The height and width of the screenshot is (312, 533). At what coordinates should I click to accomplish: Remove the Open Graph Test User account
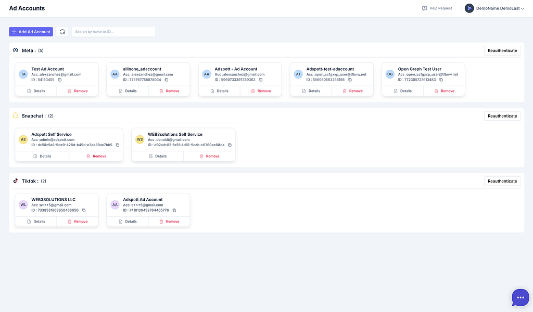point(445,91)
